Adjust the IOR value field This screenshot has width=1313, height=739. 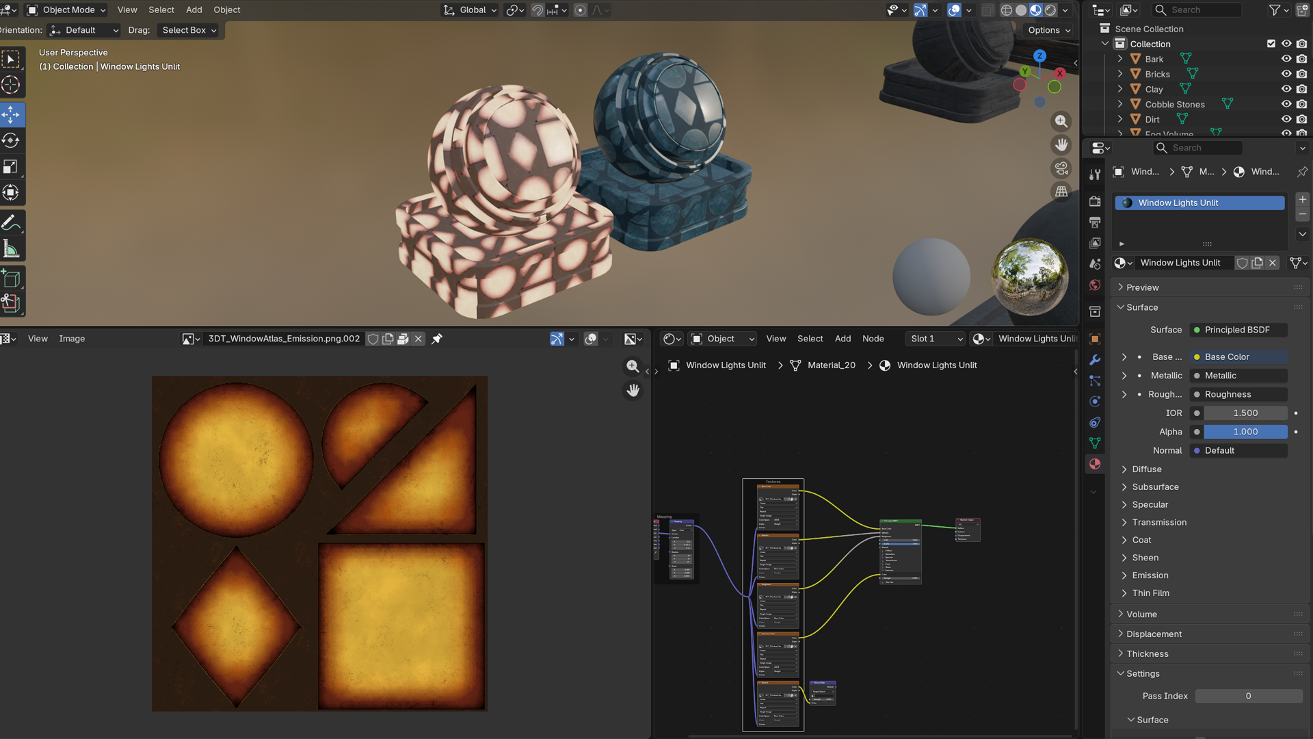pos(1245,413)
